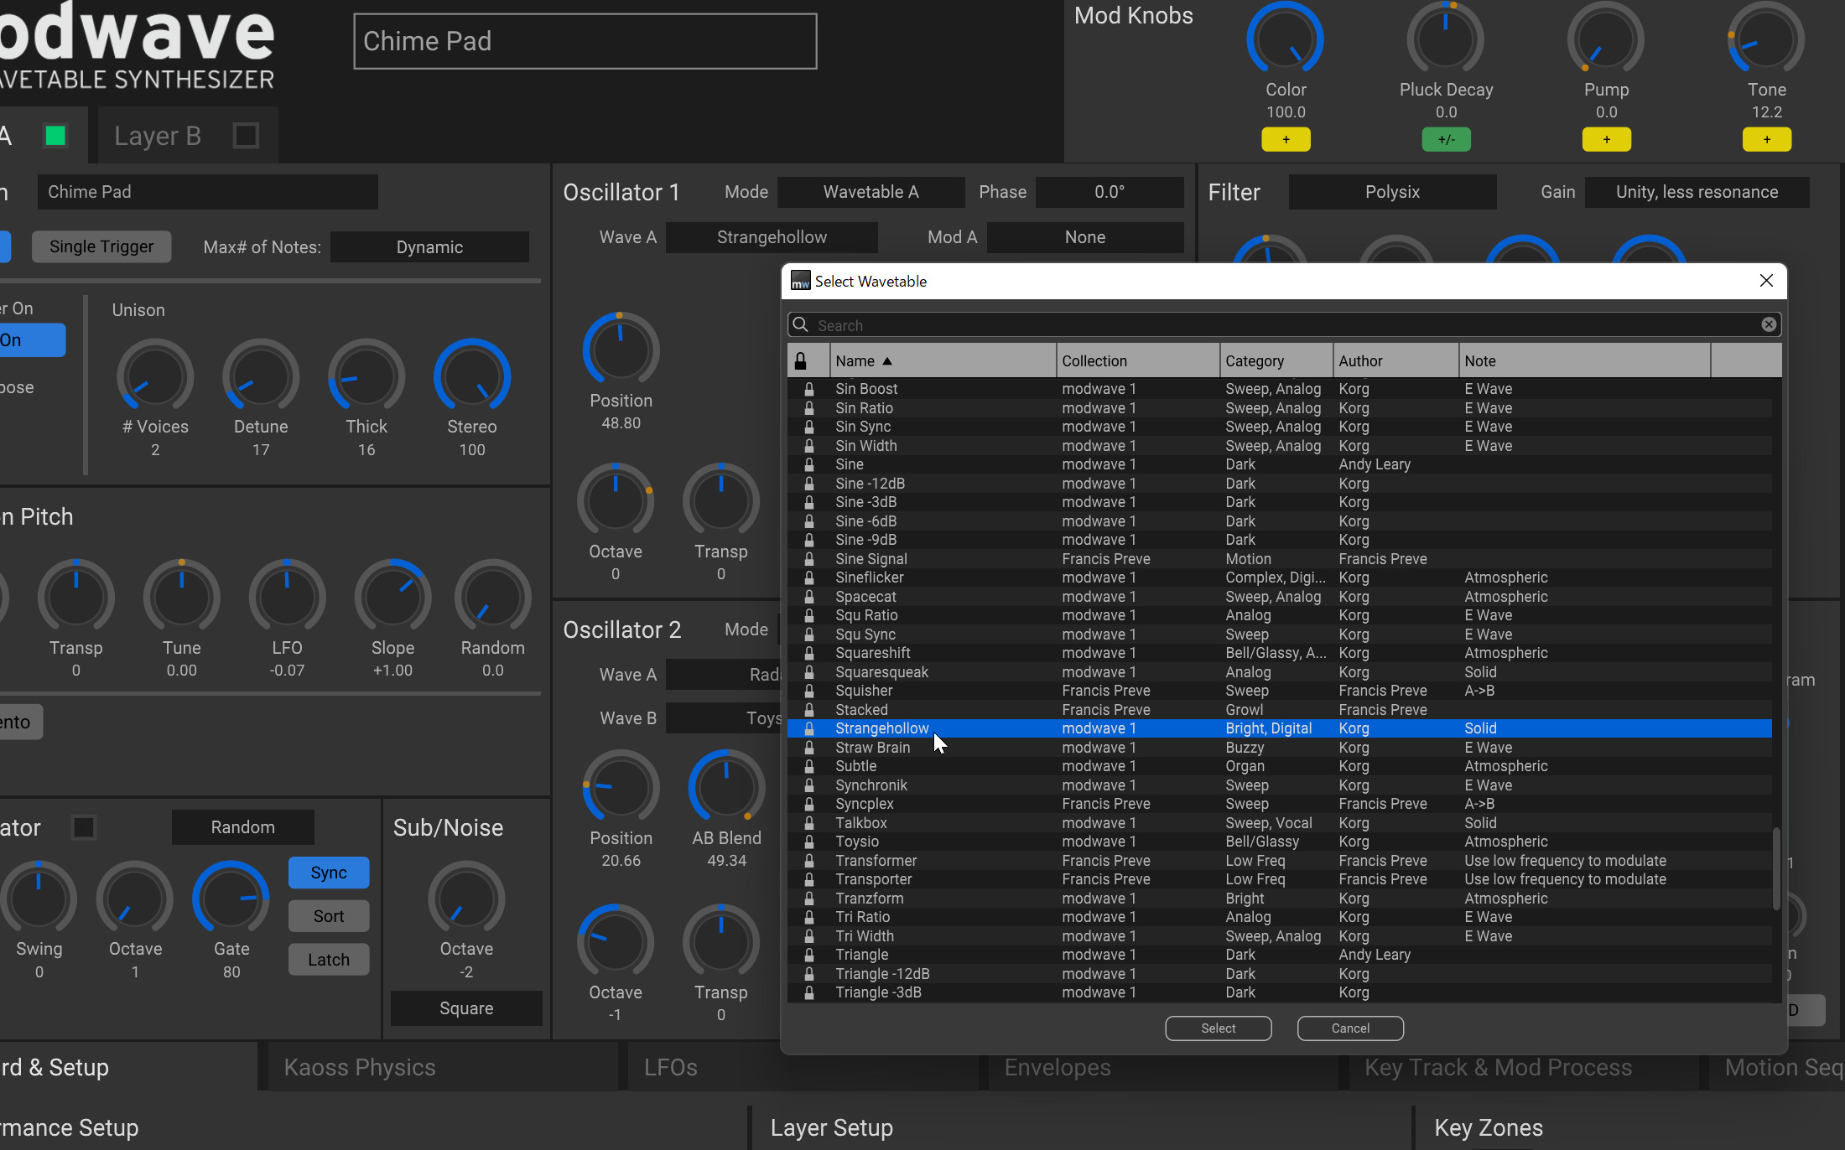Click the Sub/Noise Octave knob
Viewport: 1845px width, 1150px height.
[x=466, y=899]
